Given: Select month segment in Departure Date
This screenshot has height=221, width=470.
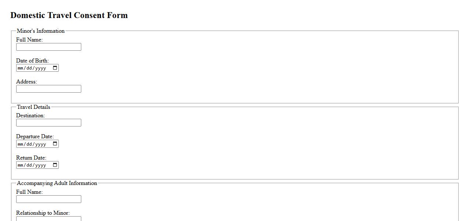Looking at the screenshot, I should (x=21, y=144).
